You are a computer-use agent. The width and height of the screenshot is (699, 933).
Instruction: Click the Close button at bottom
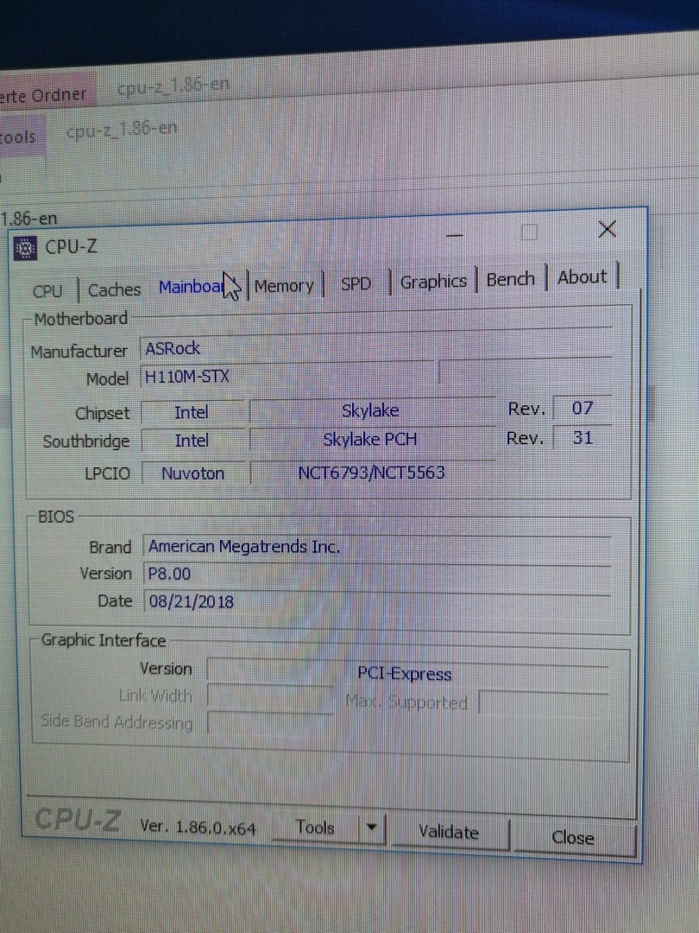[573, 838]
